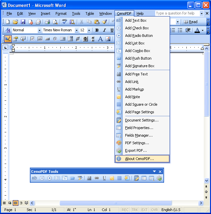211x214 pixels.
Task: Expand the Style dropdown showing Normal
Action: tap(39, 30)
